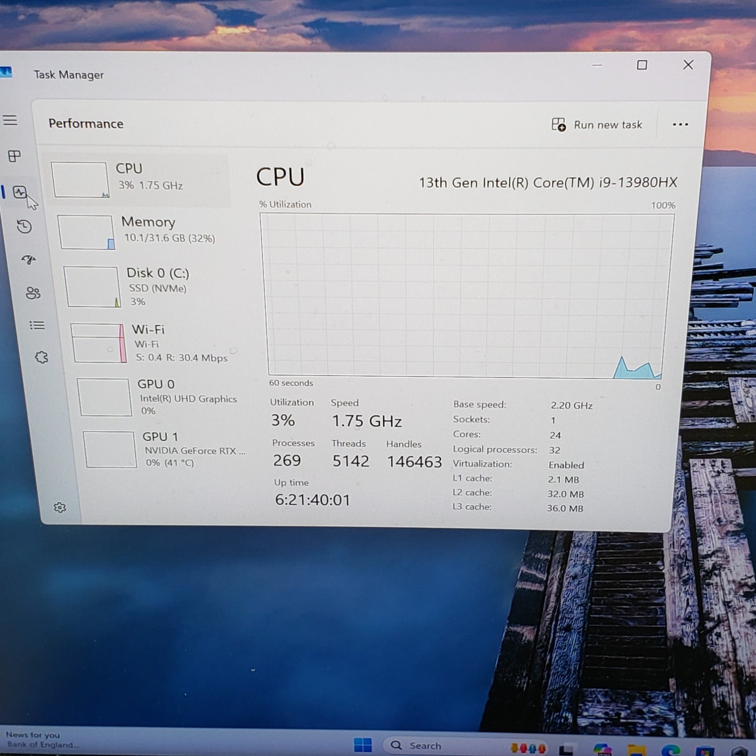Select the Performance page icon
The width and height of the screenshot is (756, 756).
coord(20,192)
